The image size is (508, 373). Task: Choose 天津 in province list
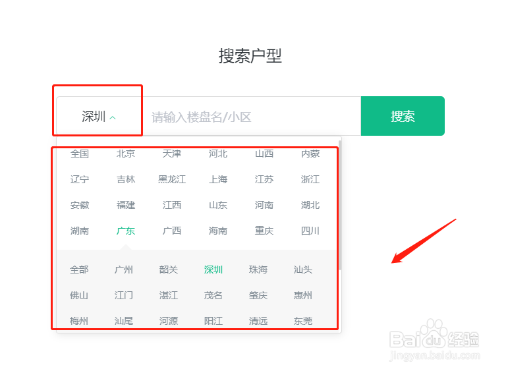click(172, 154)
